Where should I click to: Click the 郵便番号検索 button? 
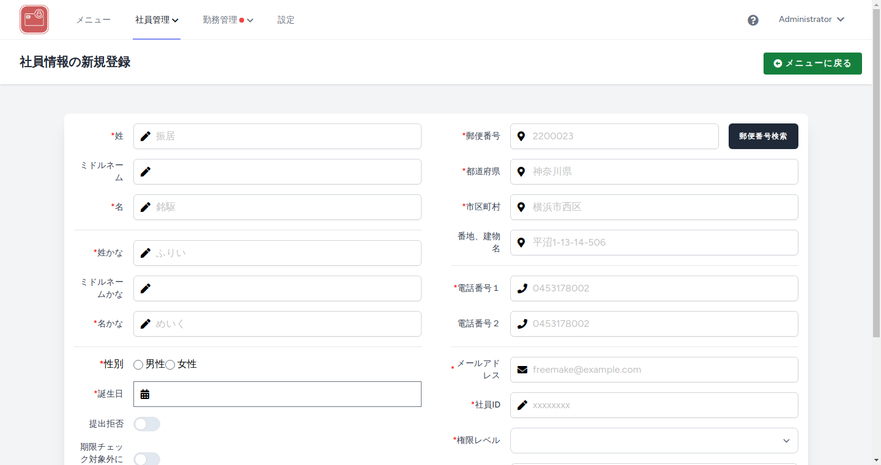point(763,136)
